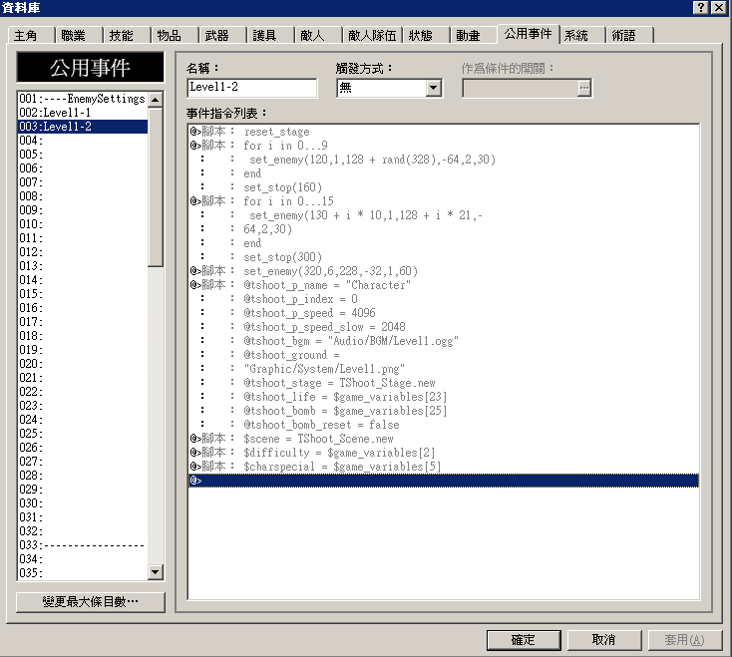Image resolution: width=732 pixels, height=657 pixels.
Task: Select the 護具 tab
Action: 269,36
